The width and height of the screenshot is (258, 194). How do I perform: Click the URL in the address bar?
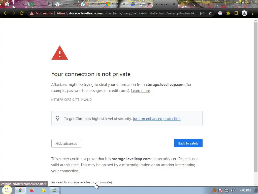[x=127, y=13]
